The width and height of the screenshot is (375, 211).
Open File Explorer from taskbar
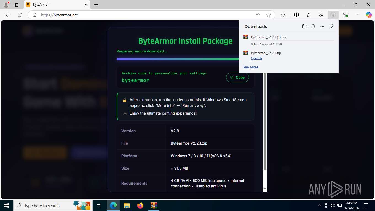click(x=127, y=206)
